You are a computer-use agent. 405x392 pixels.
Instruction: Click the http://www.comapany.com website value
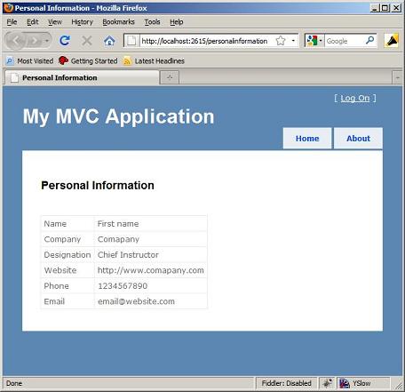tap(151, 270)
